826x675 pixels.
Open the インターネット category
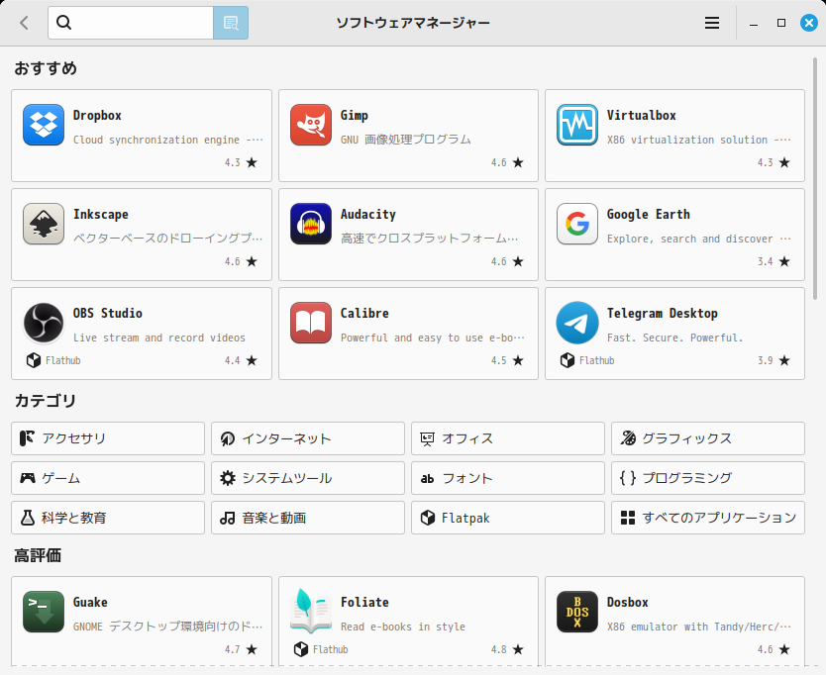(x=308, y=438)
